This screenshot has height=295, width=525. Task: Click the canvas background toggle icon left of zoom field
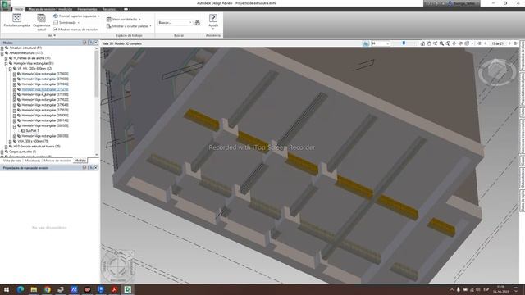(x=366, y=43)
